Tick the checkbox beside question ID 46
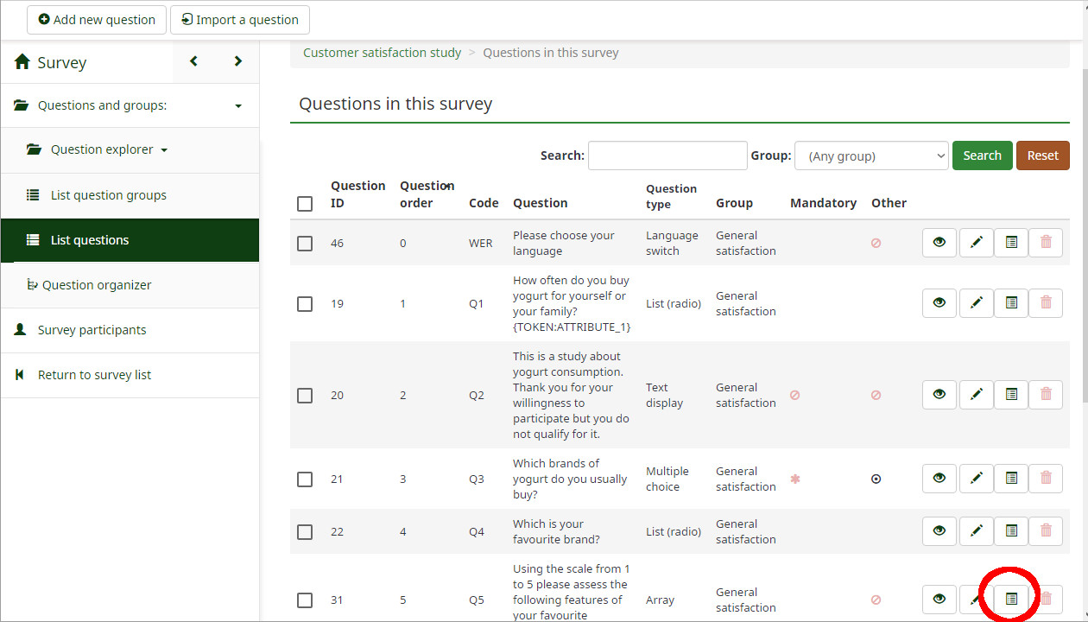The image size is (1088, 622). [x=304, y=243]
